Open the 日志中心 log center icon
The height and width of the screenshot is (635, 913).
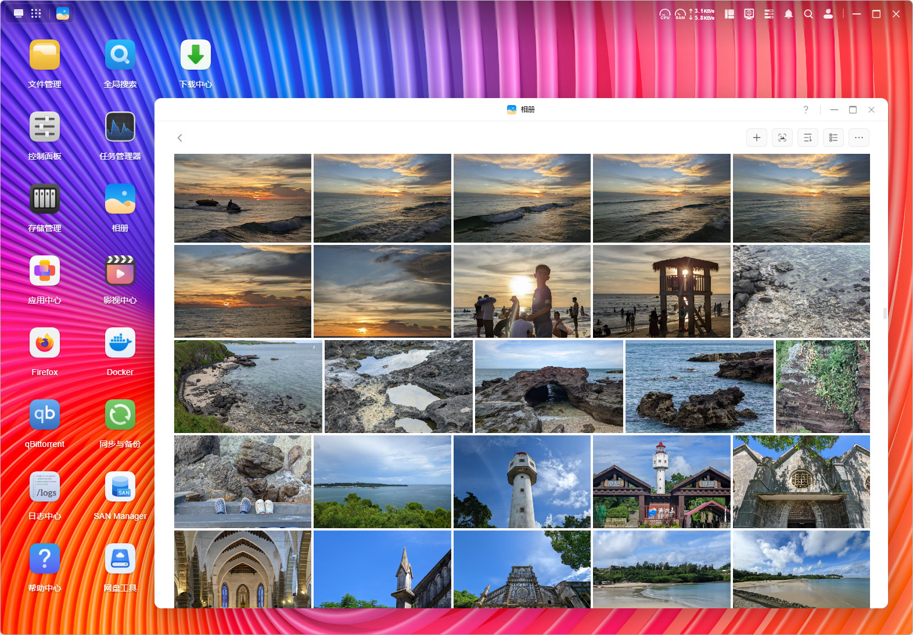[x=45, y=487]
